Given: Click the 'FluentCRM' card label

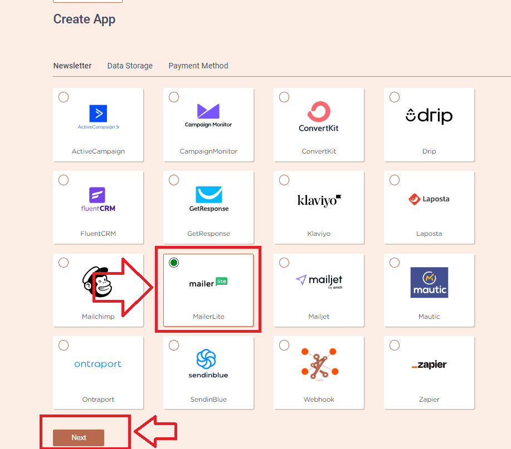Looking at the screenshot, I should [98, 234].
